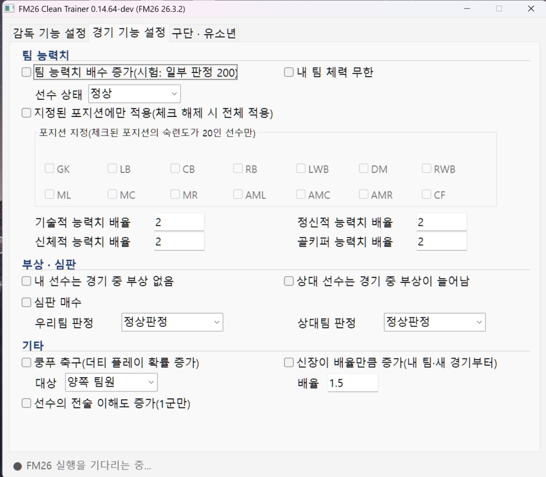The image size is (546, 477).
Task: Click the 기술적 능력치 배율 input field
Action: 179,222
